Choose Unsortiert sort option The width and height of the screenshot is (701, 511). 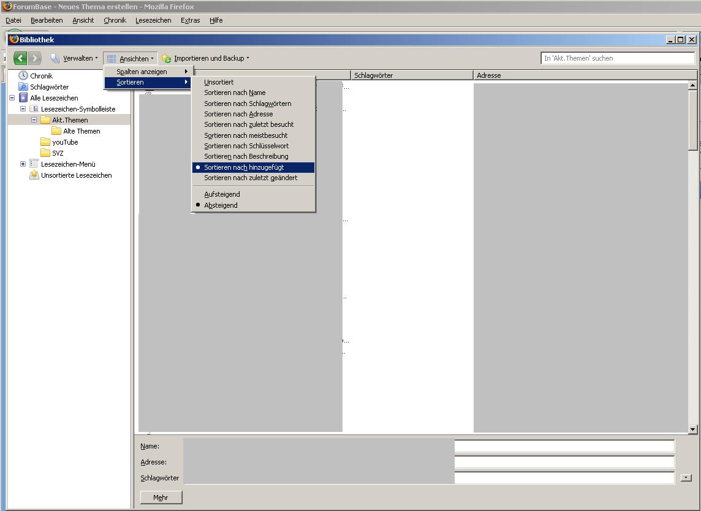click(254, 82)
